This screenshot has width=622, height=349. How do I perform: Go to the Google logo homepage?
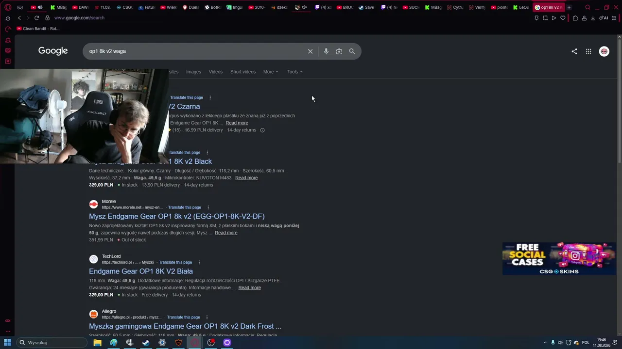[53, 51]
